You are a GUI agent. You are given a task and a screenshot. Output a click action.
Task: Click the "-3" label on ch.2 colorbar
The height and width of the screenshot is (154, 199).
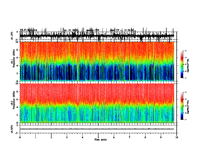click(x=185, y=92)
